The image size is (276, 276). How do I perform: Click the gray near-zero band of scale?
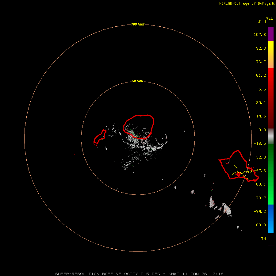click(271, 136)
